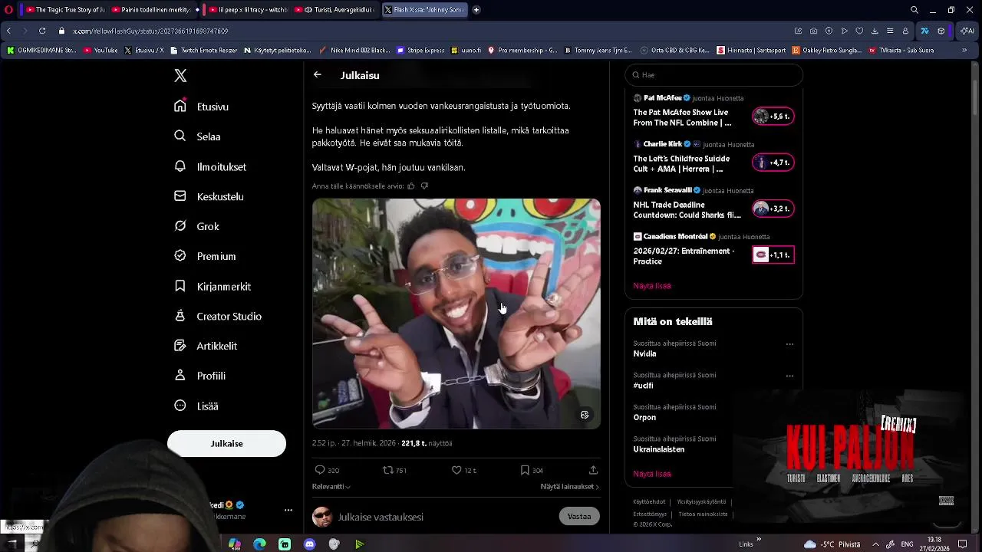The height and width of the screenshot is (552, 982).
Task: Open Charlie Kirk live space +4,7 t. badge
Action: (x=773, y=163)
